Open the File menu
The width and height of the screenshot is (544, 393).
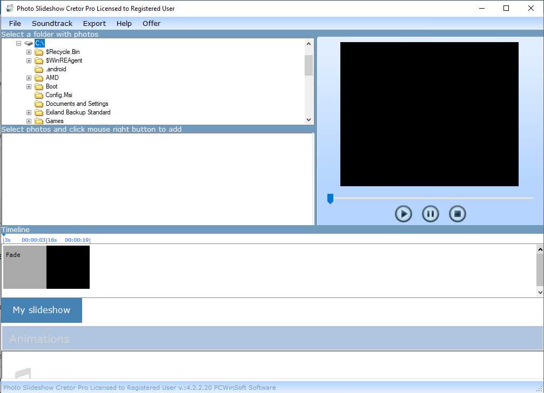15,24
